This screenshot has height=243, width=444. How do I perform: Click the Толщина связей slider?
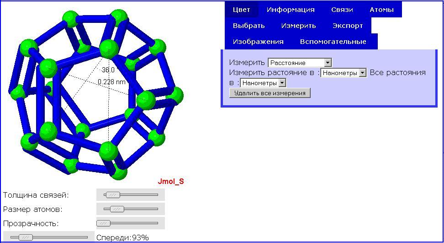[131, 195]
